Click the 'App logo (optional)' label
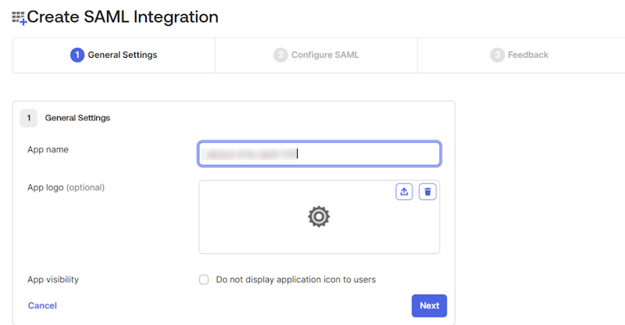This screenshot has width=625, height=325. point(66,187)
